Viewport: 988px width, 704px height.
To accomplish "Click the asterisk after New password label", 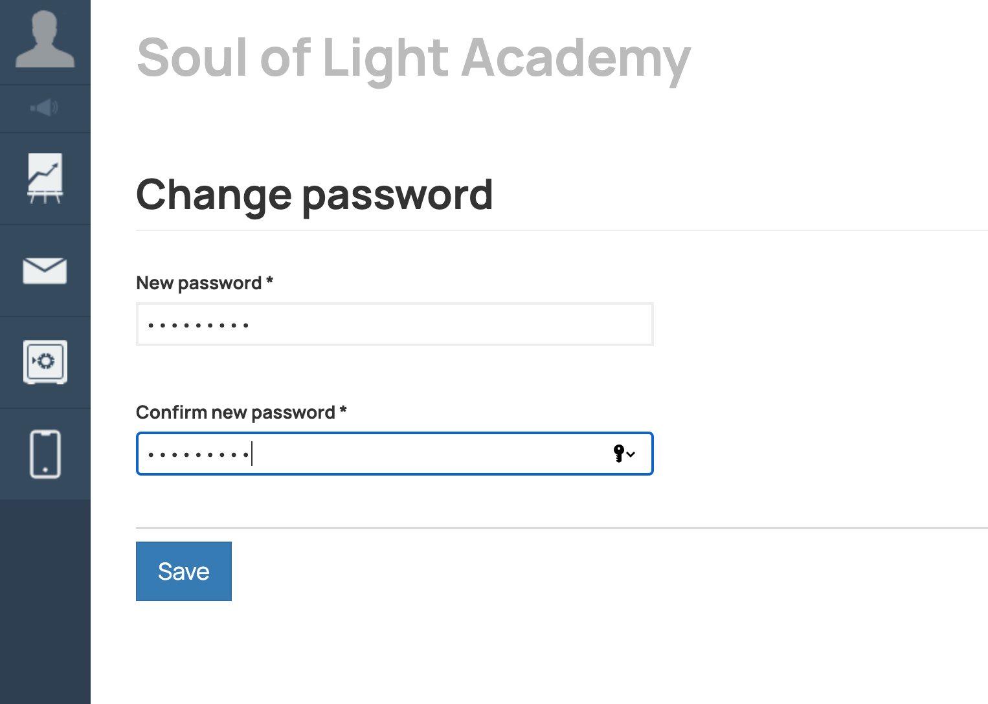I will [270, 281].
